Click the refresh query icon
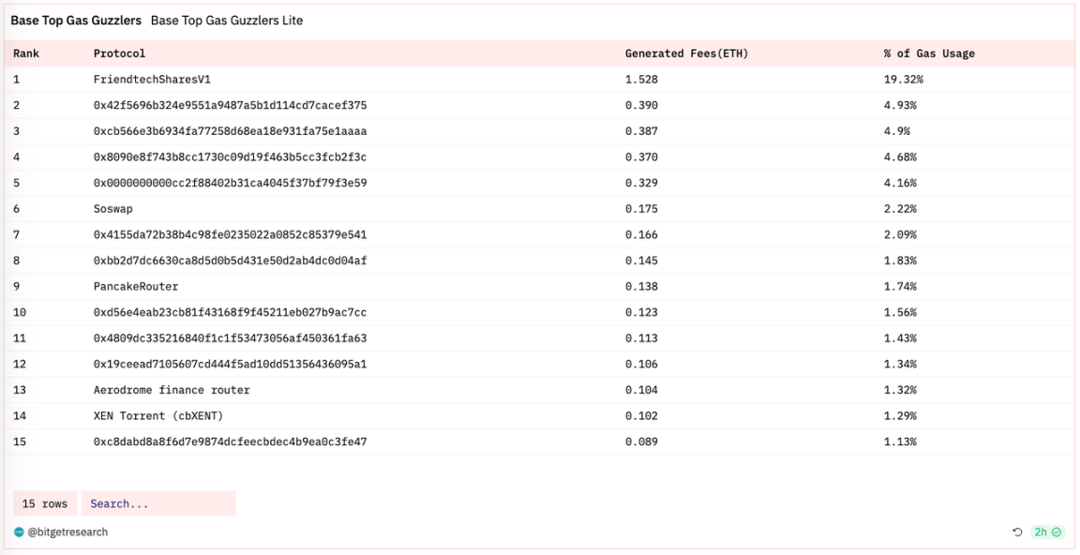Viewport: 1080px width, 555px height. pyautogui.click(x=1018, y=532)
